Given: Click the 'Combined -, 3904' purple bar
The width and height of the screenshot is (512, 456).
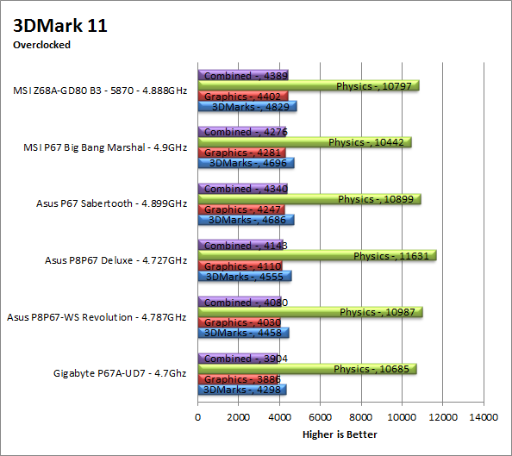Looking at the screenshot, I should pyautogui.click(x=238, y=359).
